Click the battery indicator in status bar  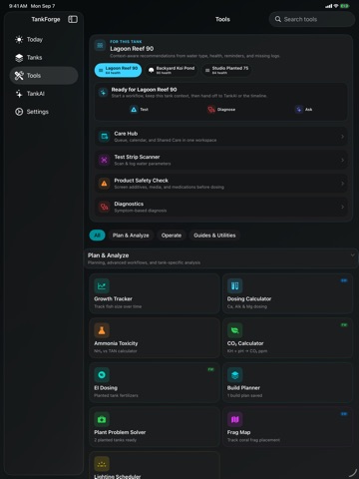coord(345,6)
